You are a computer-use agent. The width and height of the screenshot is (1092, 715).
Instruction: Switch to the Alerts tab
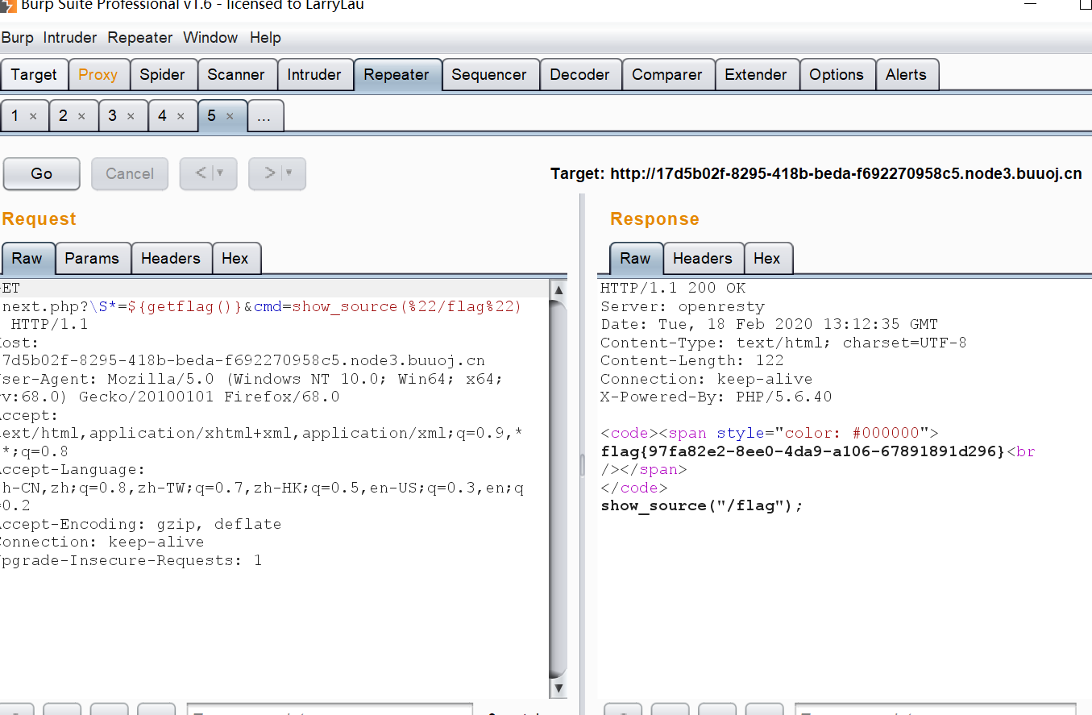[907, 75]
